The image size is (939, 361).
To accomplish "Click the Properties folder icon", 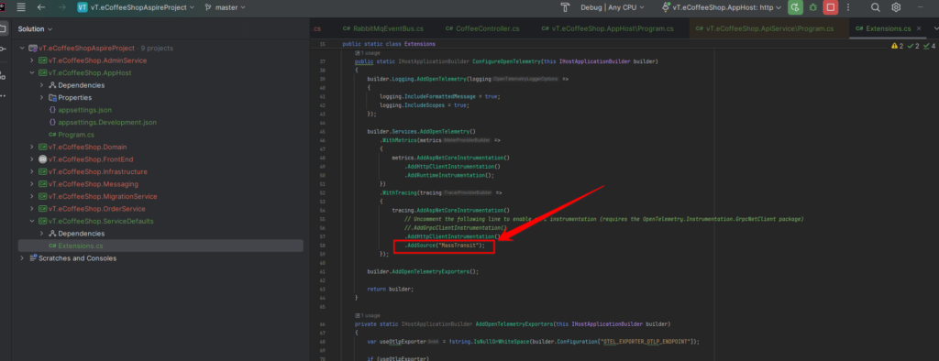I will [x=52, y=98].
